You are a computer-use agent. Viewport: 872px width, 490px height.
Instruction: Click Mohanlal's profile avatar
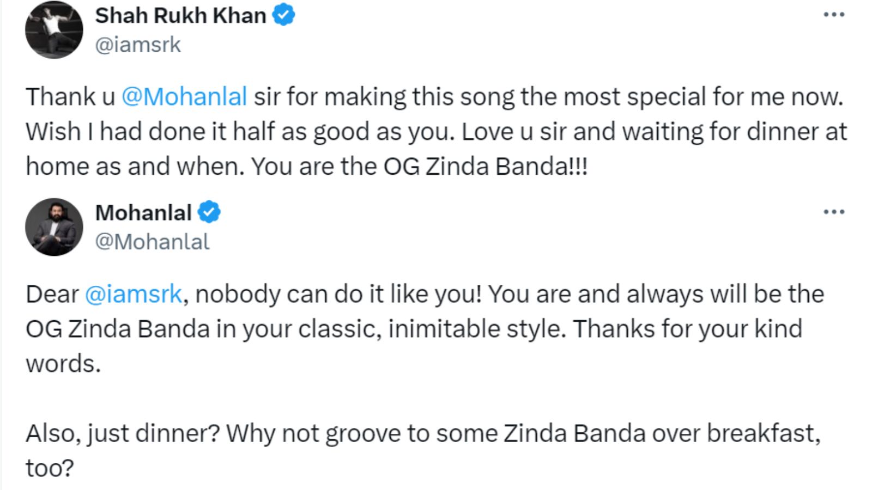pyautogui.click(x=54, y=227)
